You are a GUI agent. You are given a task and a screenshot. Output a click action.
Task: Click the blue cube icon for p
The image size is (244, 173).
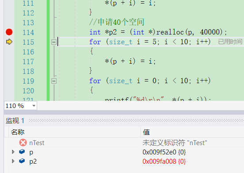click(x=22, y=152)
